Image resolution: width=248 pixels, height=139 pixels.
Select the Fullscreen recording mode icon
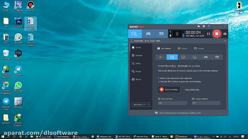(x=183, y=57)
